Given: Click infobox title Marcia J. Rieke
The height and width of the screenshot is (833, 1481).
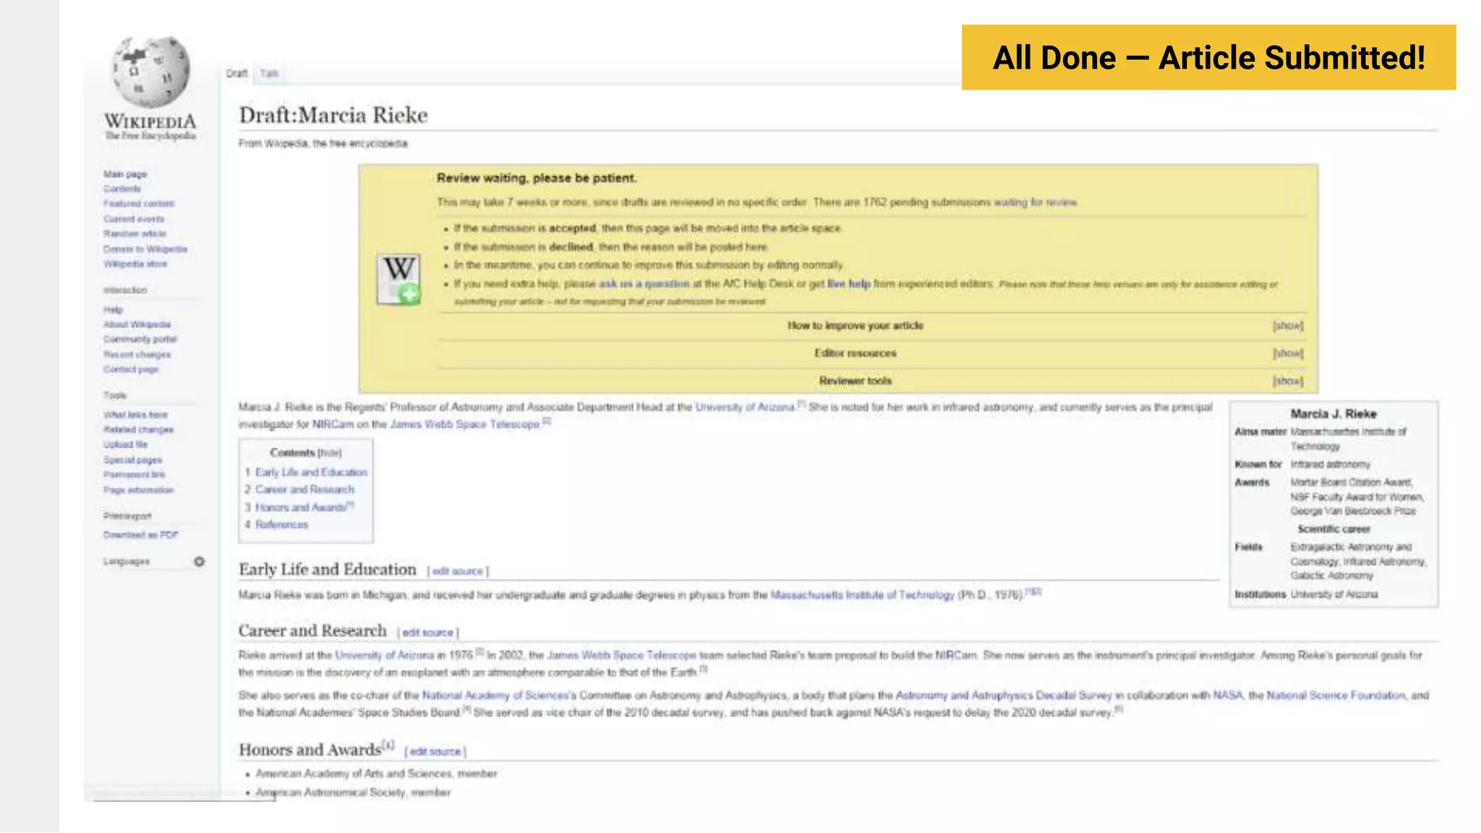Looking at the screenshot, I should point(1333,414).
